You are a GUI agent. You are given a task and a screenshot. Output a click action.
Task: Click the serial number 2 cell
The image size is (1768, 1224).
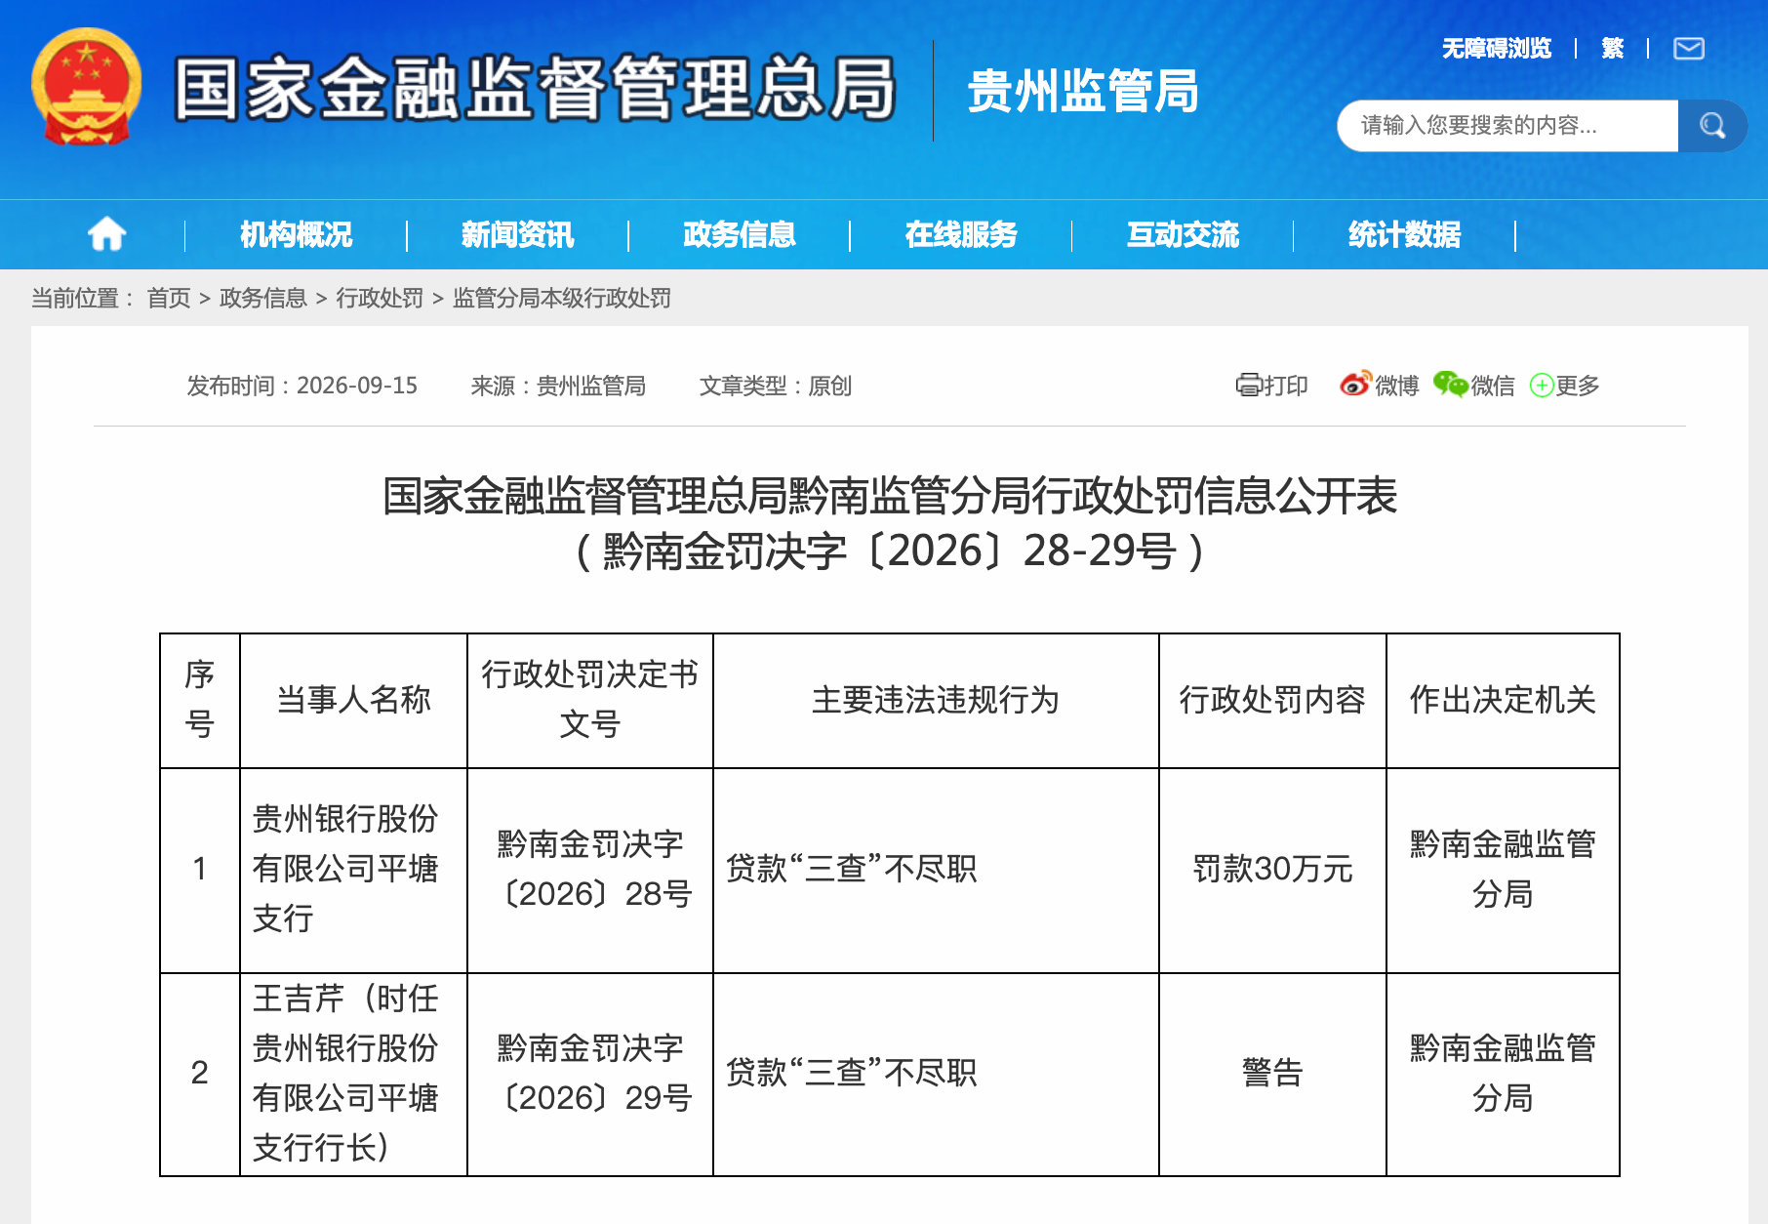(x=200, y=1073)
